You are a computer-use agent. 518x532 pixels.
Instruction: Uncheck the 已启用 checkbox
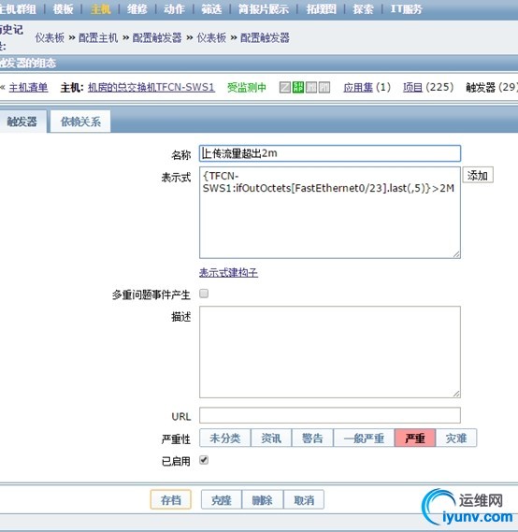tap(204, 460)
